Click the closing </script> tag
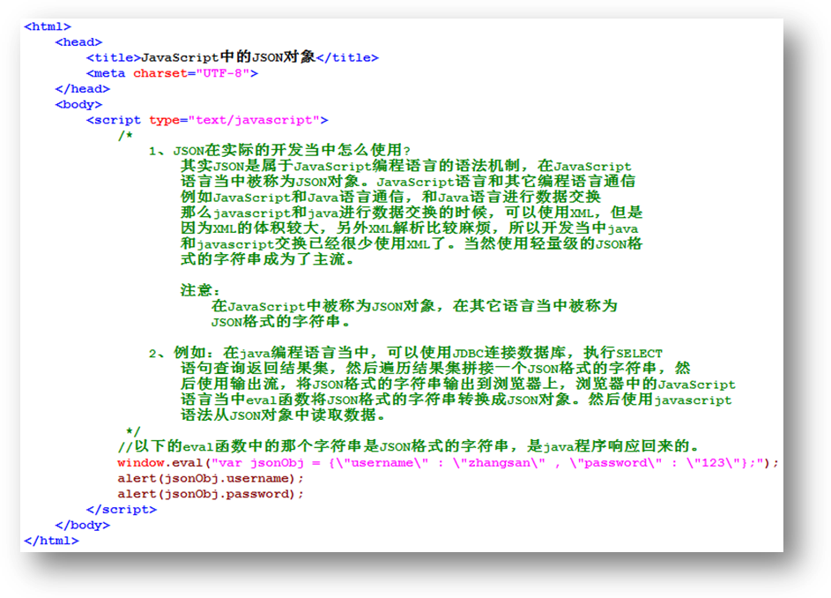This screenshot has height=598, width=831. (122, 510)
